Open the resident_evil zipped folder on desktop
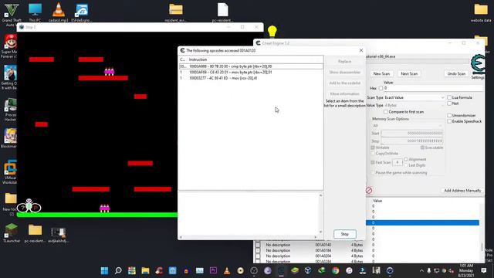 click(176, 12)
